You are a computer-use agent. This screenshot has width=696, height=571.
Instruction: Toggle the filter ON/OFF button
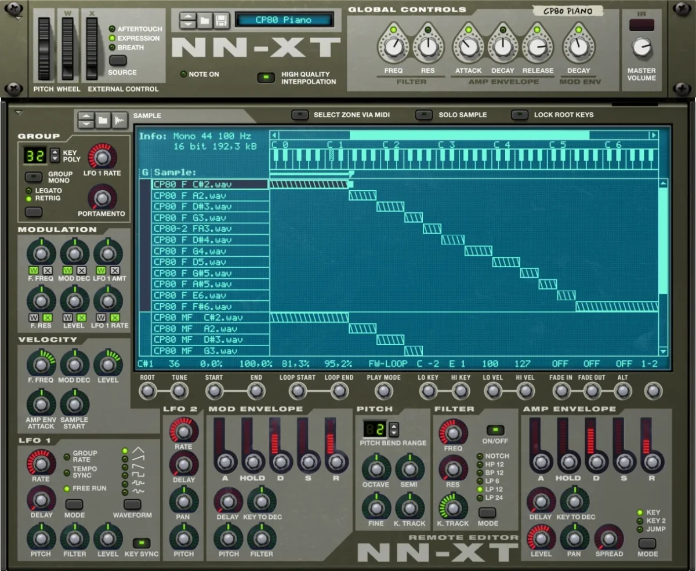[x=495, y=430]
